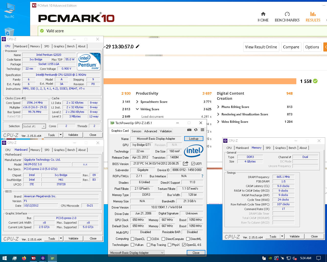Open the Tools dropdown arrow in CPU-Z CPU window
Image resolution: width=327 pixels, height=262 pixels.
[61, 135]
